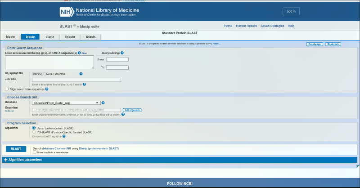Screen dimensions: 360x188
Task: Open help icon next to Query subrange
Action: (122, 53)
